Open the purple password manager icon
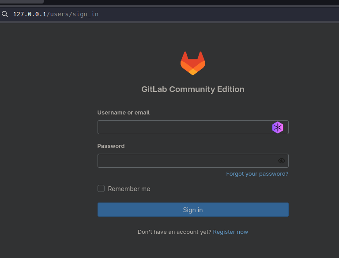The width and height of the screenshot is (339, 258). click(x=278, y=128)
